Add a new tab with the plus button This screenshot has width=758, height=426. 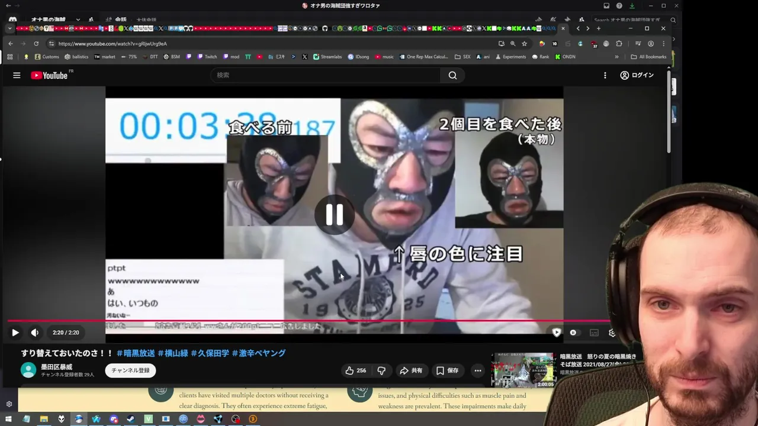[598, 28]
